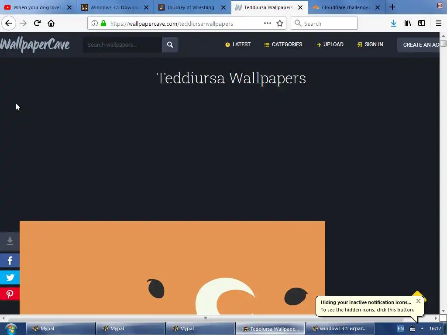This screenshot has height=335, width=447.
Task: Show hidden tray icons arrow
Action: 422,329
